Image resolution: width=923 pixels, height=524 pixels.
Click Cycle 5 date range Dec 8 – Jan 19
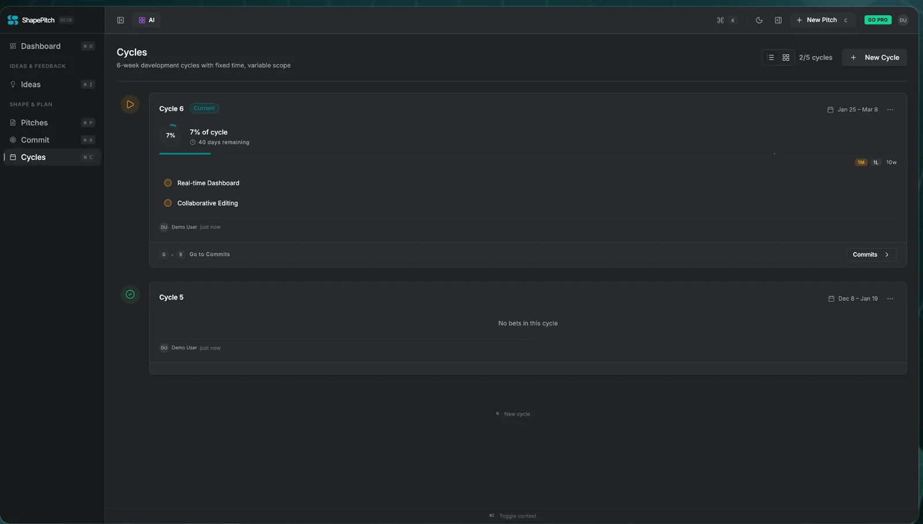click(853, 299)
